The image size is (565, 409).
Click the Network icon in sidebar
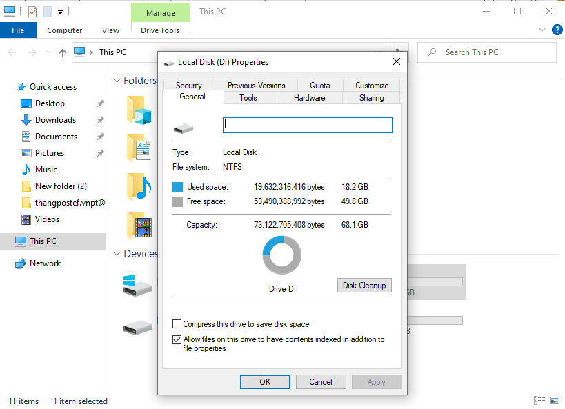(x=21, y=263)
